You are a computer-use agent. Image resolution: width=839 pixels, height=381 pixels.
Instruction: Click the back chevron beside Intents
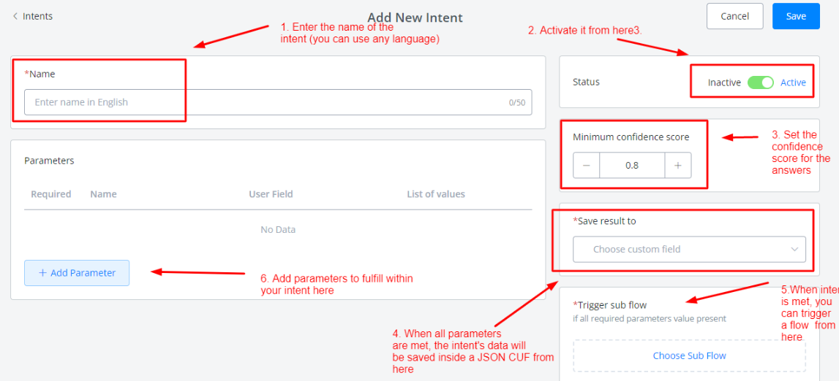pos(15,16)
